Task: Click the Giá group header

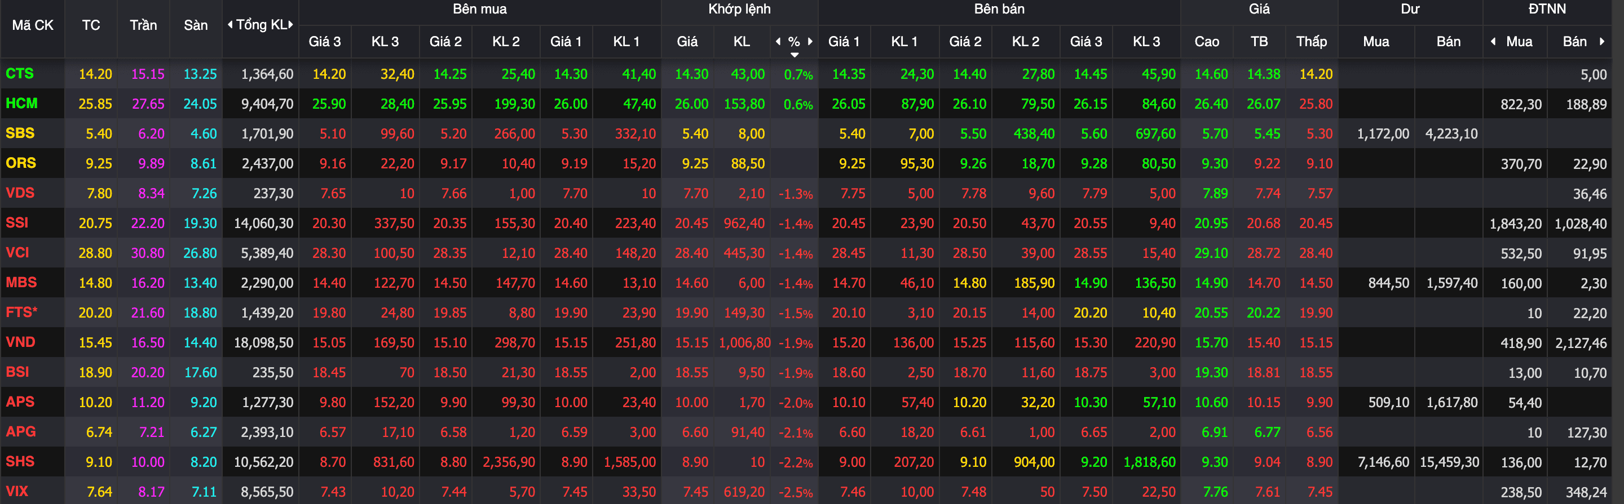Action: pyautogui.click(x=1259, y=10)
